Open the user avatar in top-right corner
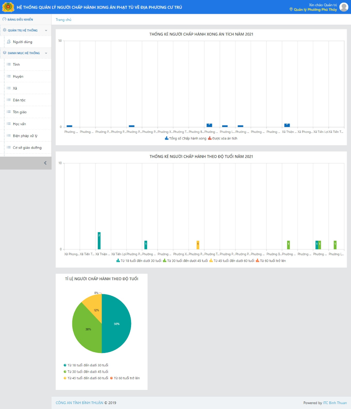The image size is (351, 409). pos(343,7)
